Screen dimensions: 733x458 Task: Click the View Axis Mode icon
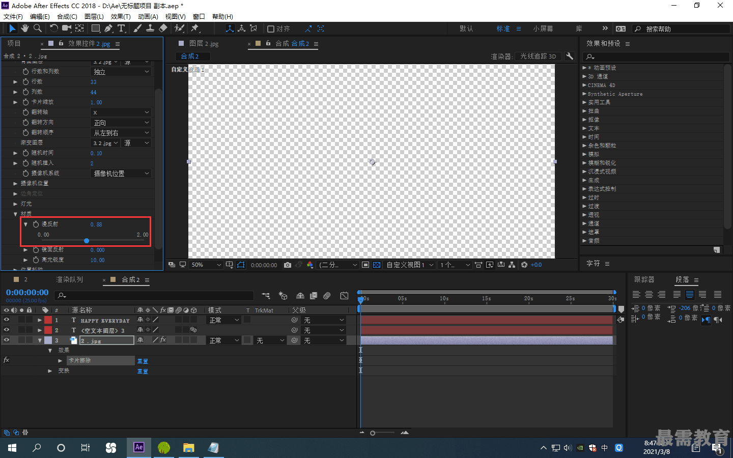click(x=253, y=28)
